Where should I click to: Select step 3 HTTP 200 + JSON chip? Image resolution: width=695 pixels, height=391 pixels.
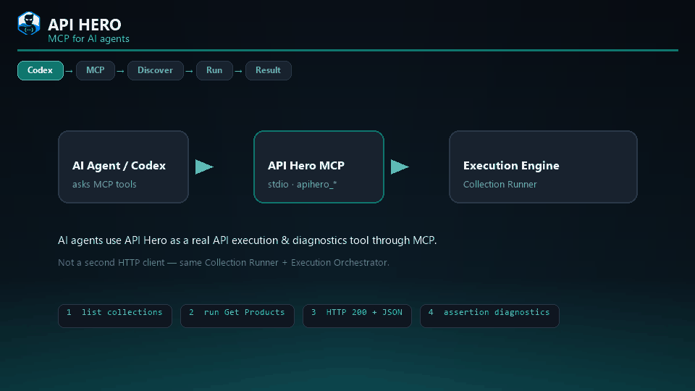pos(357,316)
